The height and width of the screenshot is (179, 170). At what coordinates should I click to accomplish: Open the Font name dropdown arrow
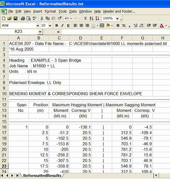pos(38,25)
